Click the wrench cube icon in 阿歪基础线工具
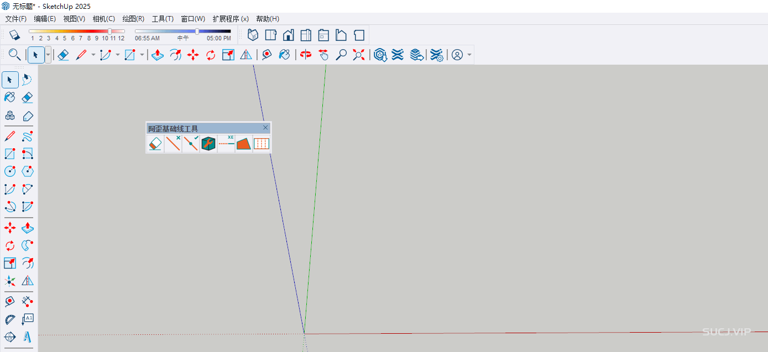The width and height of the screenshot is (768, 352). [208, 144]
